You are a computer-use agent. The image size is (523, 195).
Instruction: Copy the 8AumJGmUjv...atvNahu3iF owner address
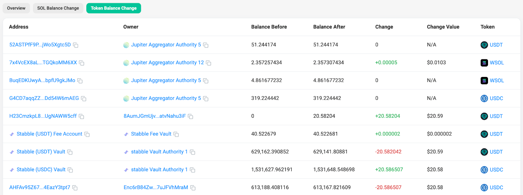click(191, 116)
